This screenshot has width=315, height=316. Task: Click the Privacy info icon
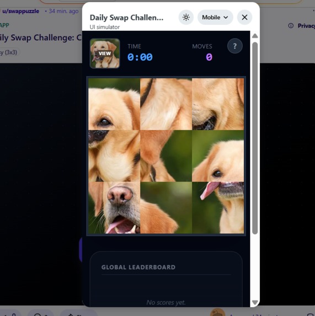291,25
